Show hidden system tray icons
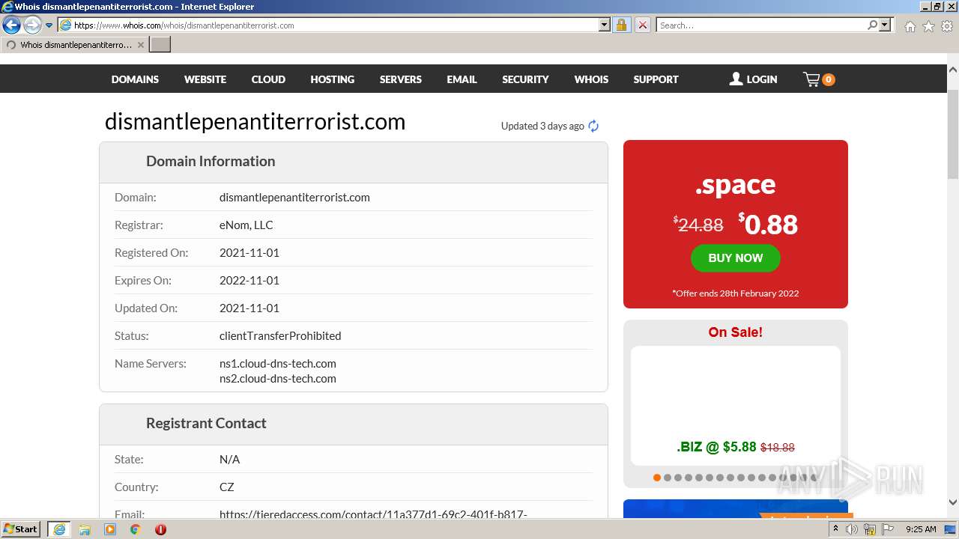Screen dimensions: 959x539 836,529
